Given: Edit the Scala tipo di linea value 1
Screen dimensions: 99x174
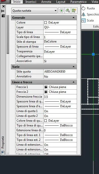Looking at the screenshot, I should [x=60, y=37].
